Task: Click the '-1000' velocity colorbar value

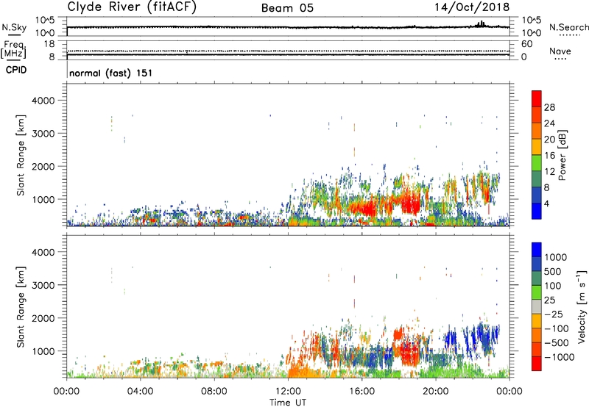Action: (x=559, y=357)
